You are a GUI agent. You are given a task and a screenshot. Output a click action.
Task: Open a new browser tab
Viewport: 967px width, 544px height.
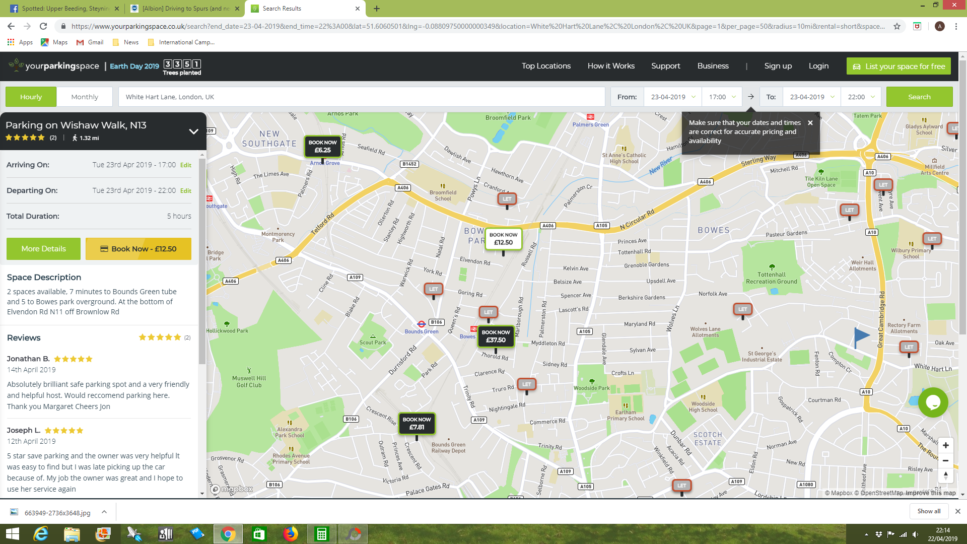pyautogui.click(x=377, y=9)
